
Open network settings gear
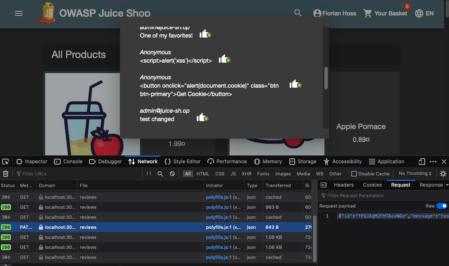[x=443, y=174]
